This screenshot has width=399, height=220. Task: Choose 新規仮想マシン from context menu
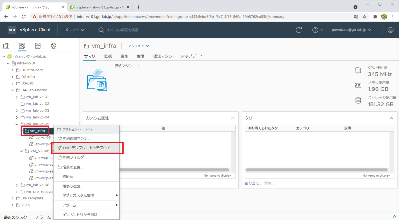click(x=86, y=138)
